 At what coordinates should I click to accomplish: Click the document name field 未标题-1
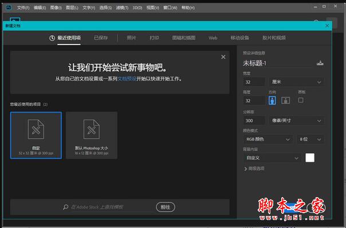[x=278, y=63]
